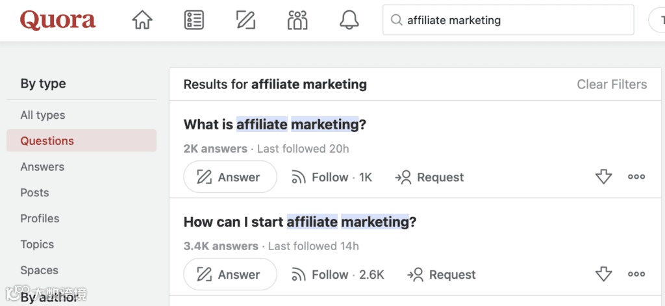Open more options for 'How can I start' question

click(636, 275)
